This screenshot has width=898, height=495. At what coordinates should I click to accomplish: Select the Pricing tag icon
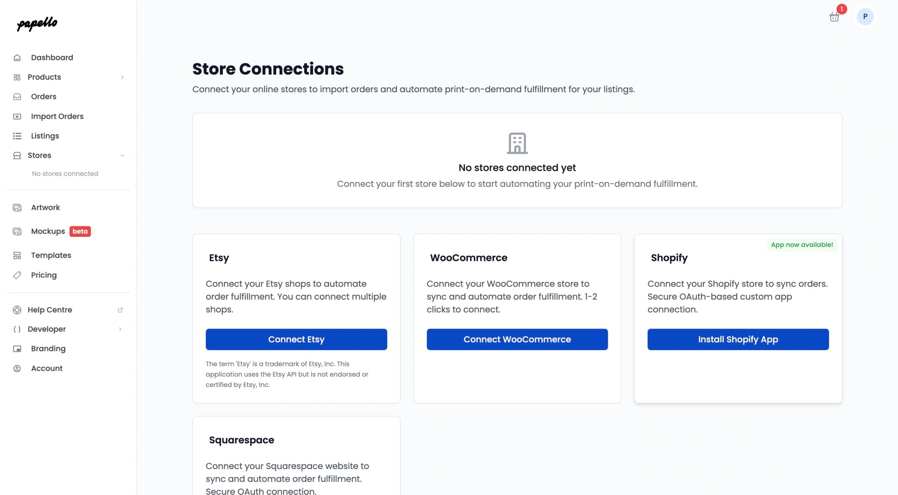click(17, 275)
